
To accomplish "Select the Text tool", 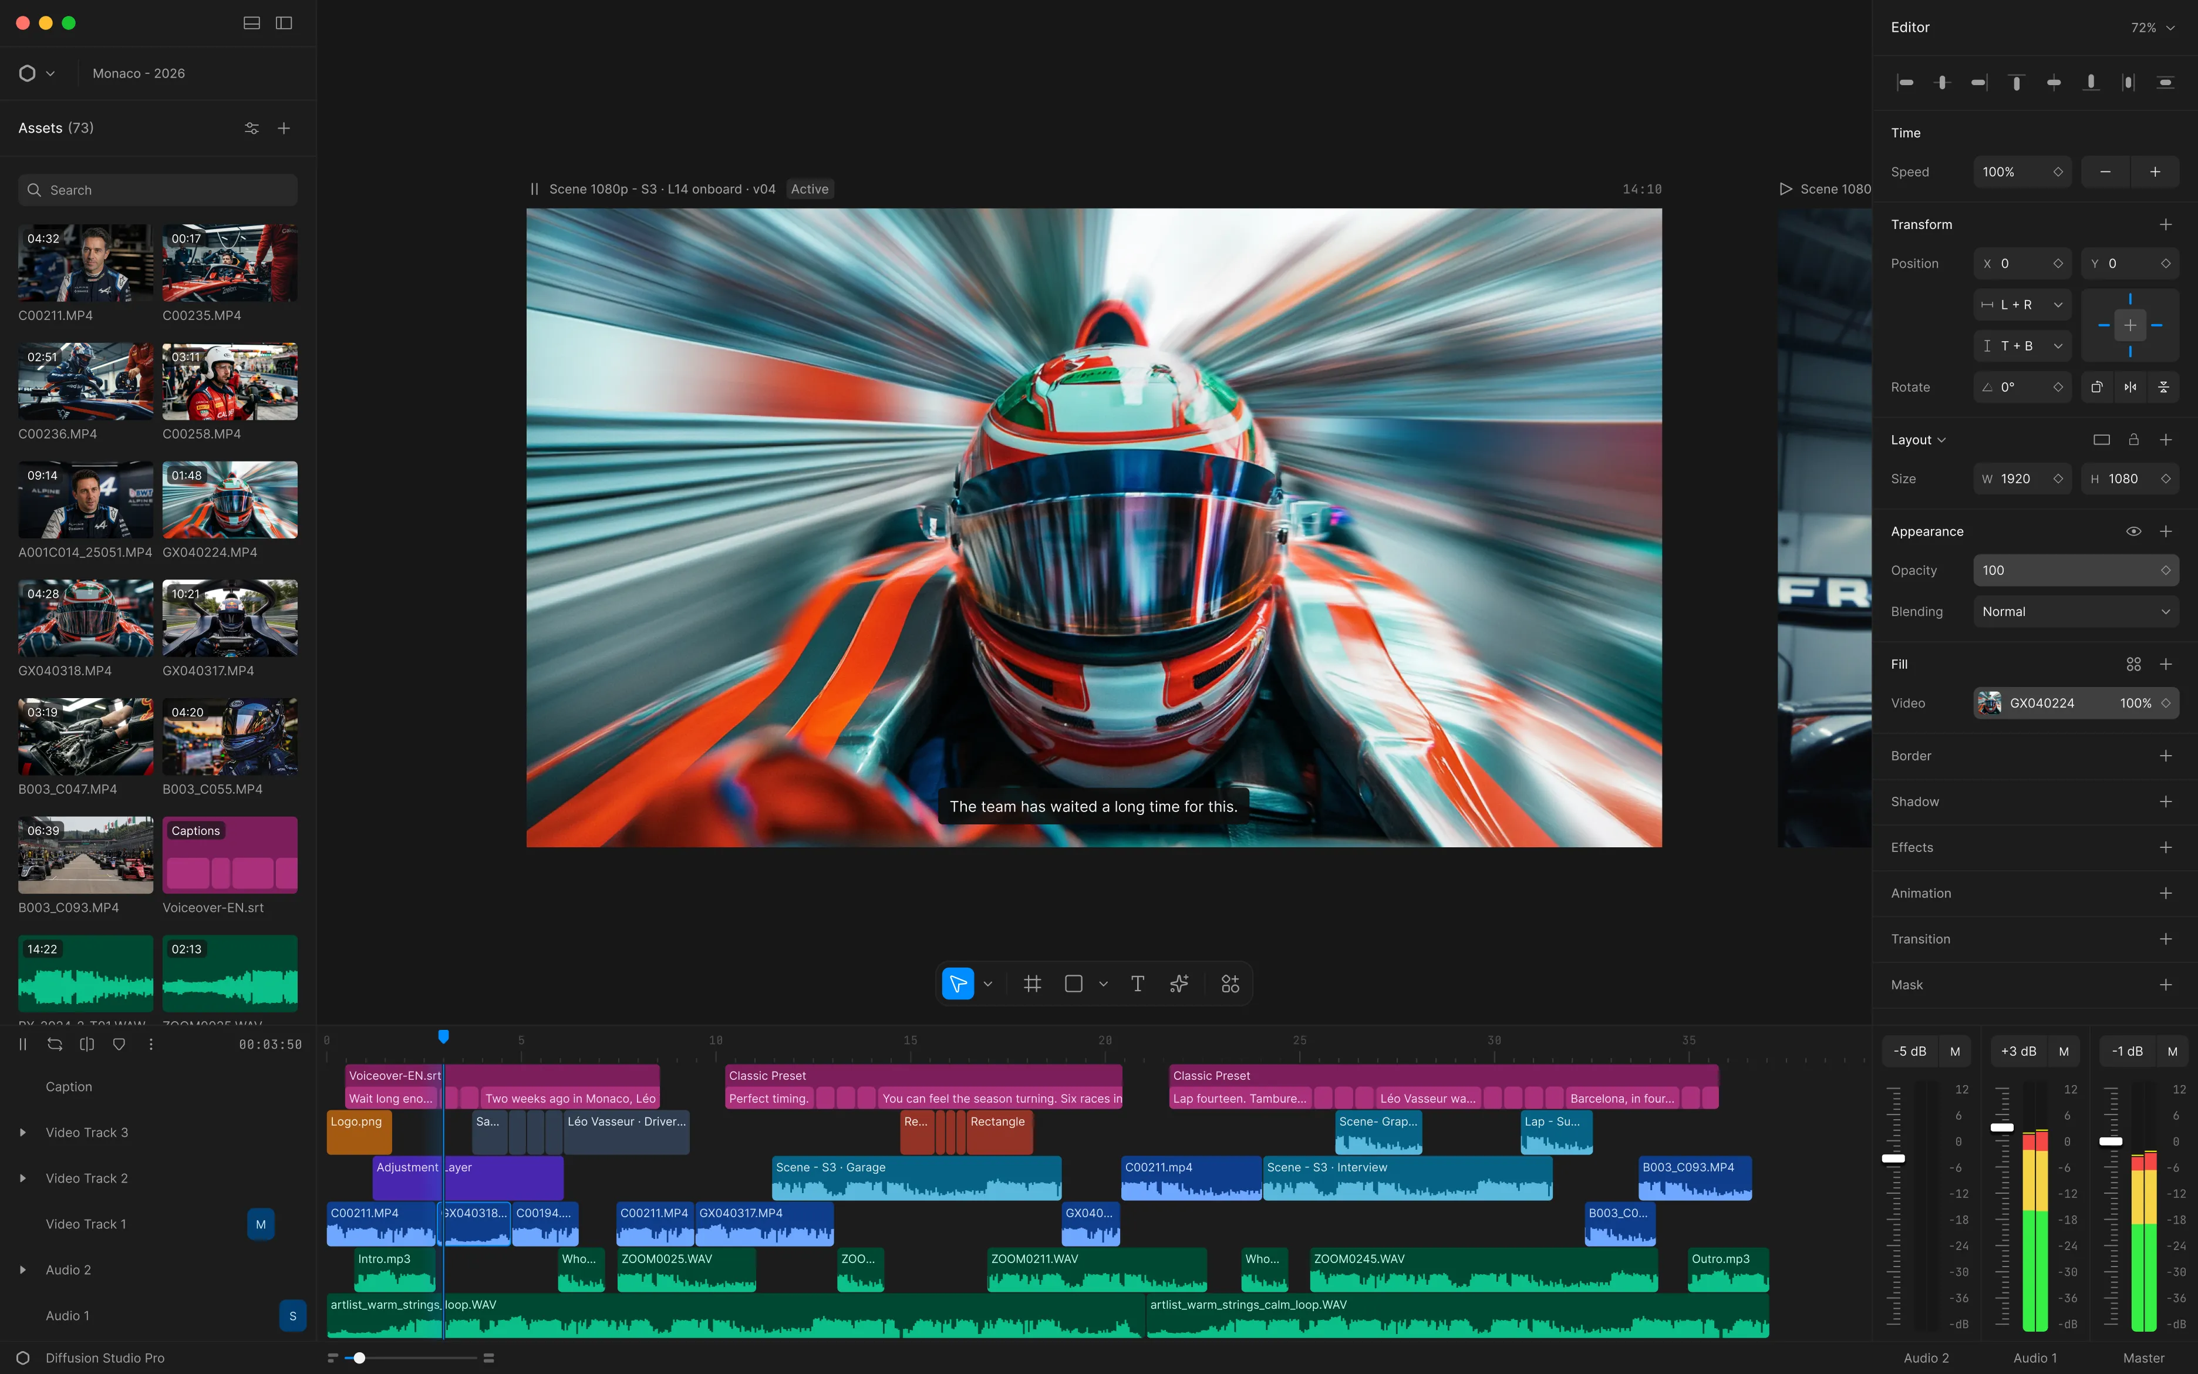I will (1137, 984).
